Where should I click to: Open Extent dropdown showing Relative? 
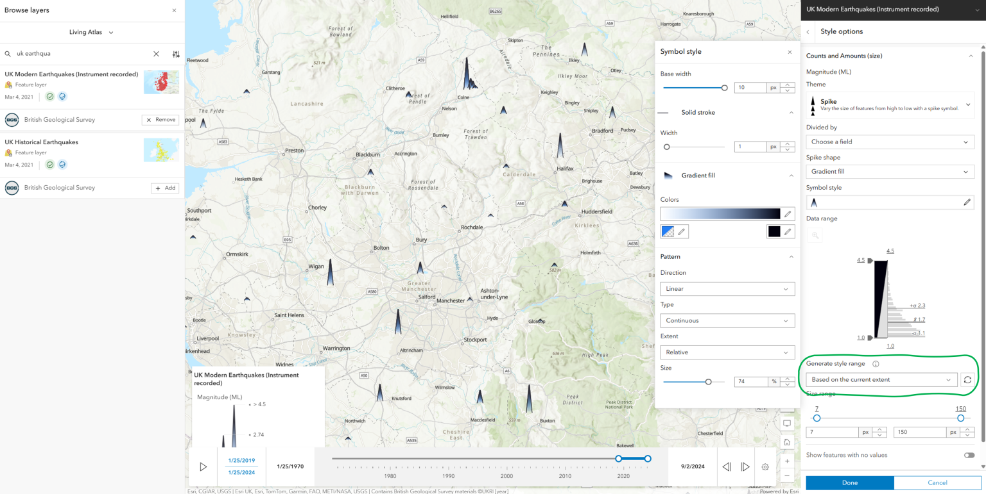tap(727, 352)
